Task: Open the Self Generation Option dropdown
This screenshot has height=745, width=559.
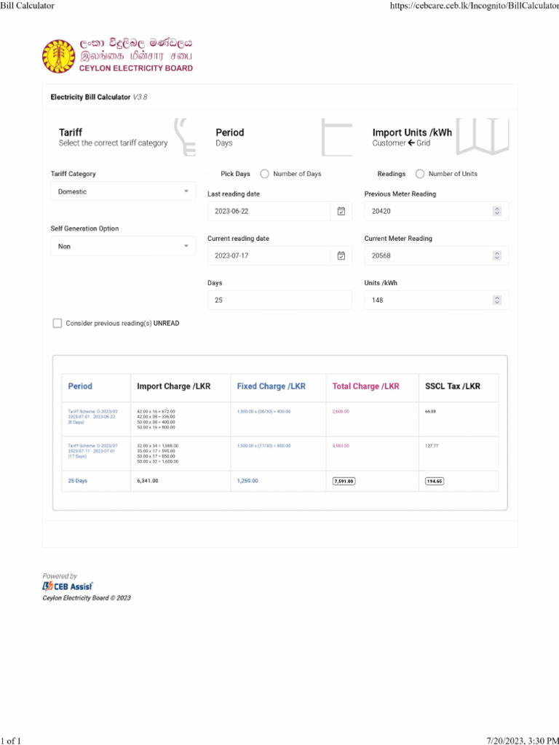Action: [122, 246]
